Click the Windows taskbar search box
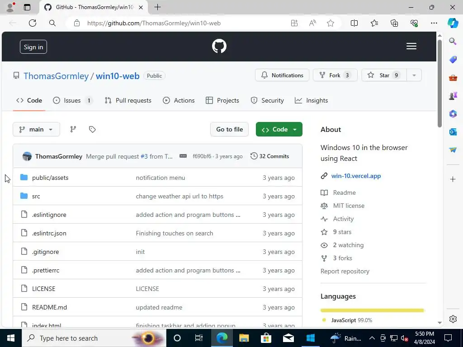This screenshot has height=347, width=463. point(94,338)
